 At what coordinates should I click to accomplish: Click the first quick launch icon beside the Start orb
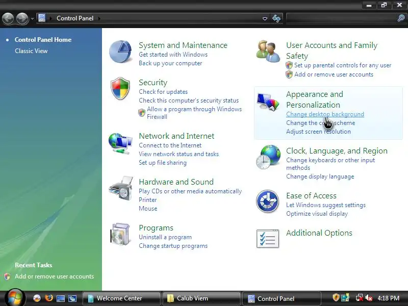point(37,298)
